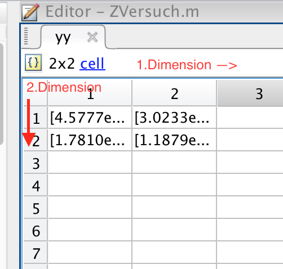Select empty cell row 3 column 2
Screen dimensions: 283x269
[x=174, y=163]
